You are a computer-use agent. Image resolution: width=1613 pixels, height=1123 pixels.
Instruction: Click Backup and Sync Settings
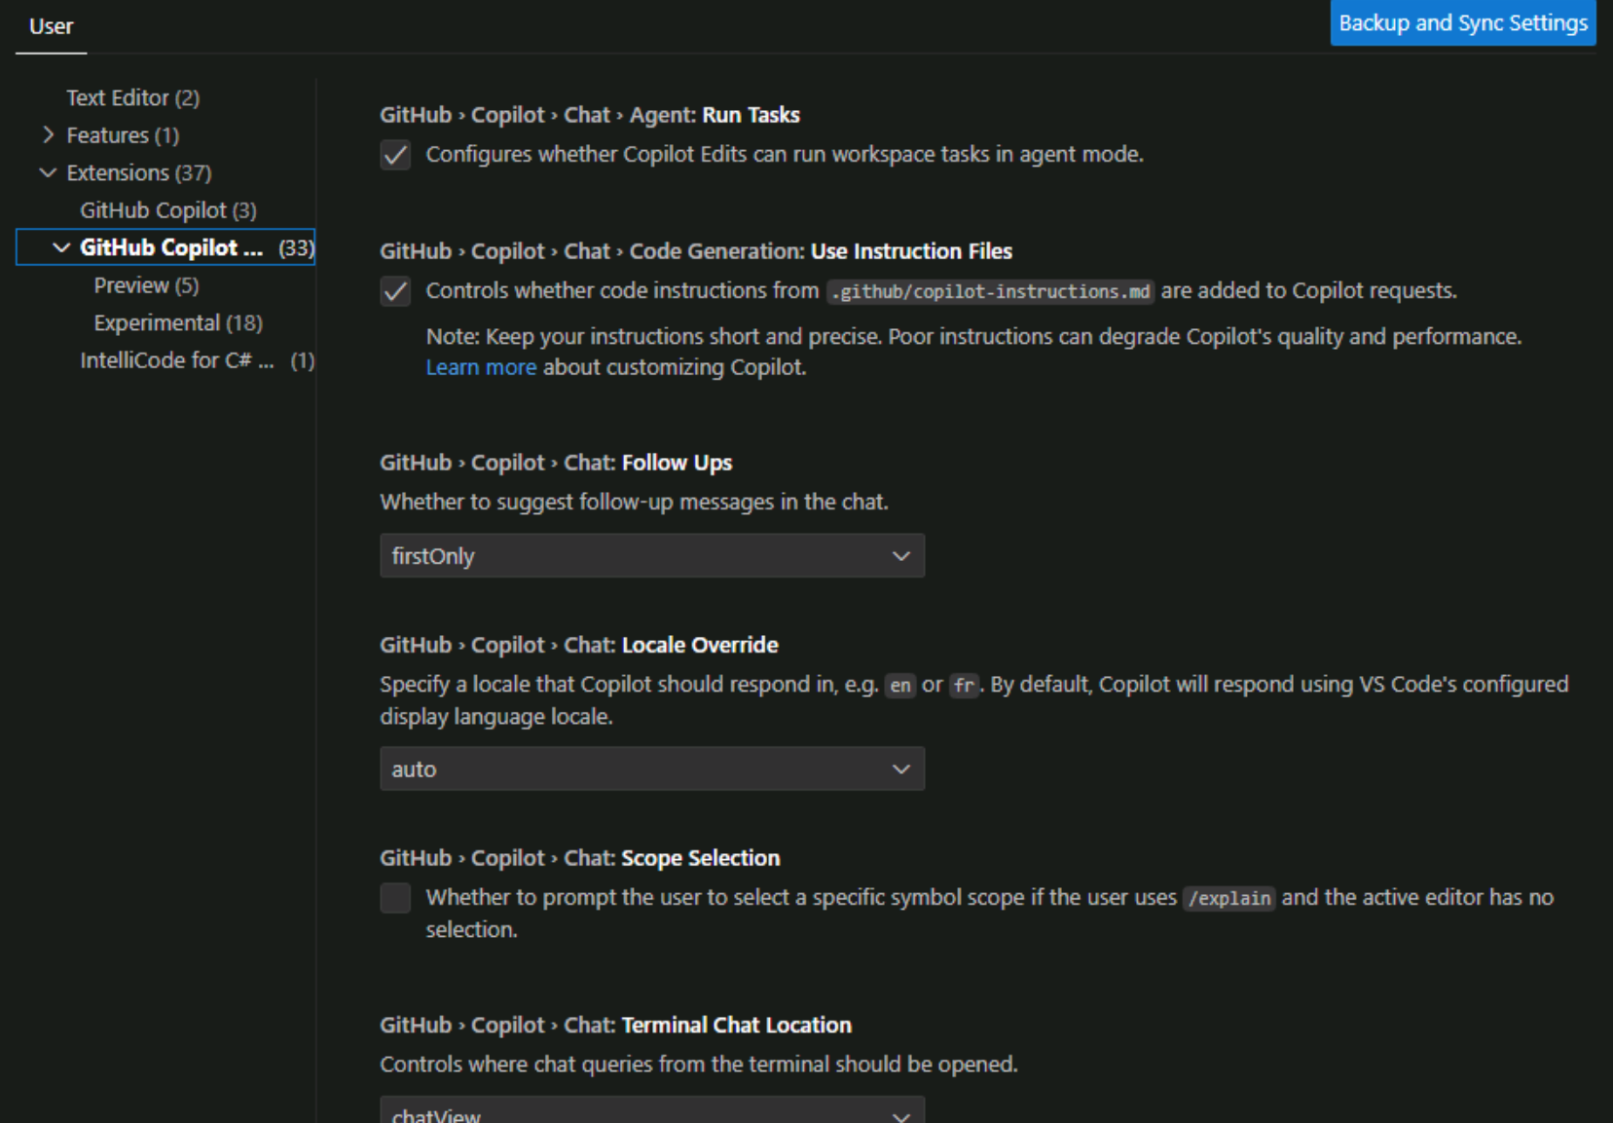[x=1462, y=22]
